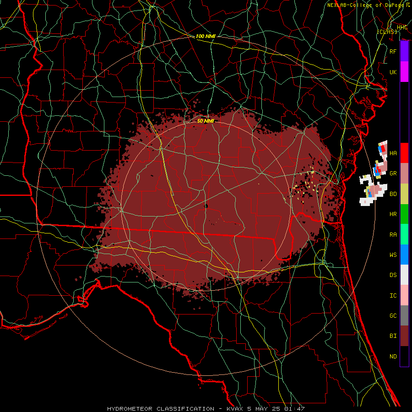Image resolution: width=412 pixels, height=412 pixels.
Task: Click the UK magenta legend swatch
Action: (x=404, y=72)
